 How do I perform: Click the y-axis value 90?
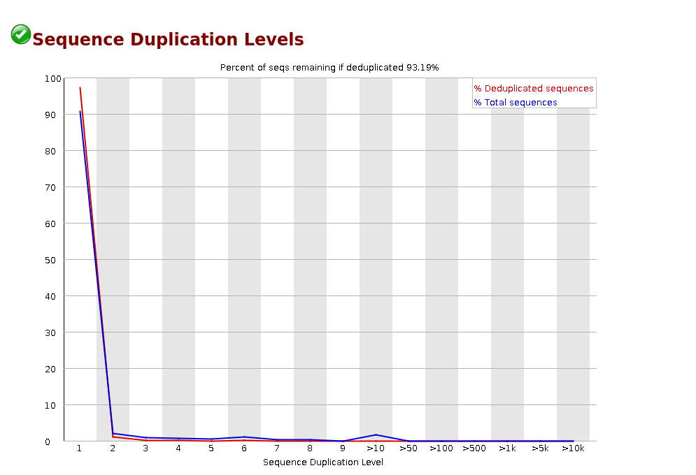click(50, 115)
